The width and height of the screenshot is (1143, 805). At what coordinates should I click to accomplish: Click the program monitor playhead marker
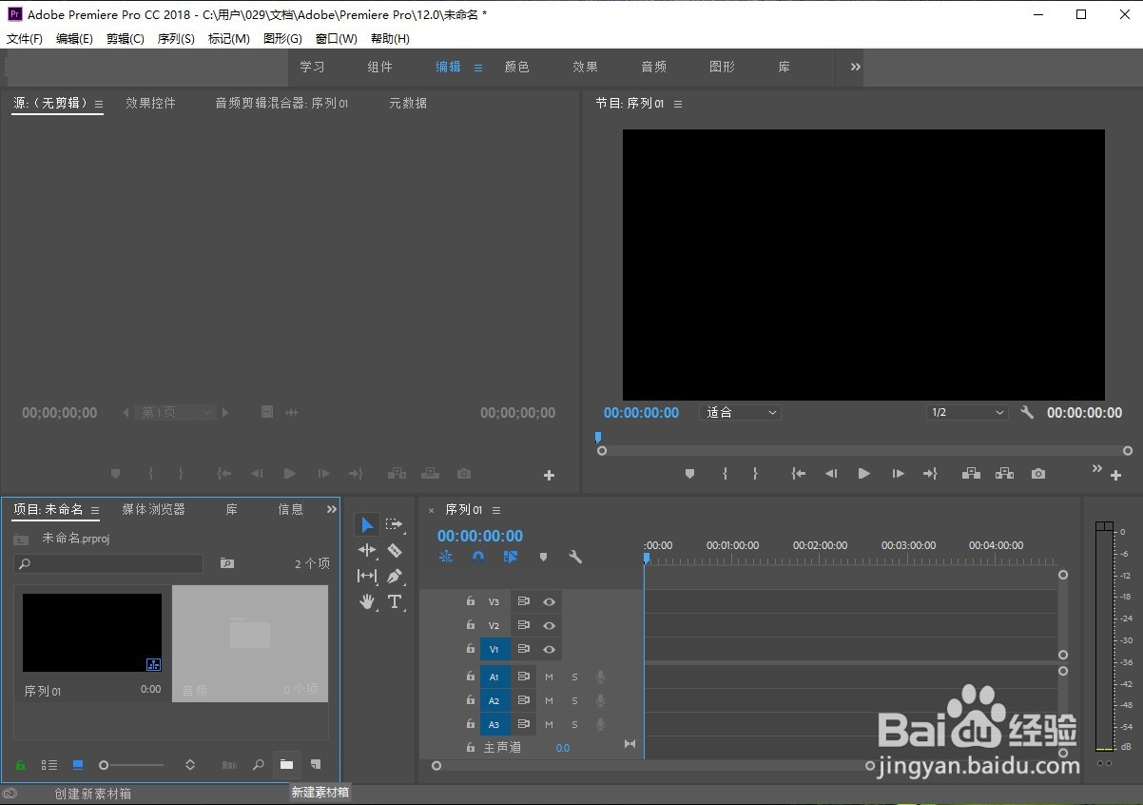598,437
